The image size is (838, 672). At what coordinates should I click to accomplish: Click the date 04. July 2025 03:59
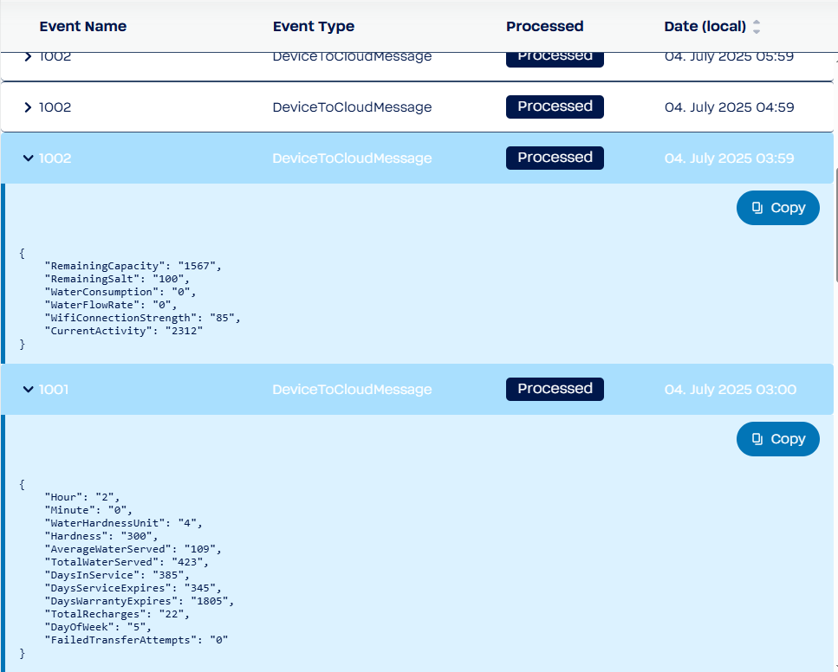[x=729, y=158]
